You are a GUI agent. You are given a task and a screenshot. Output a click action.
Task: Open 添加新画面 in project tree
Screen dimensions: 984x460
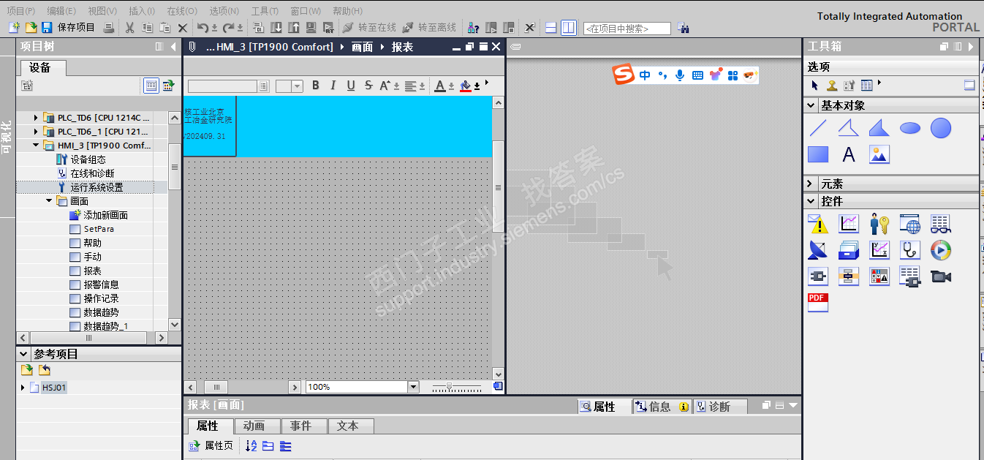[x=105, y=215]
